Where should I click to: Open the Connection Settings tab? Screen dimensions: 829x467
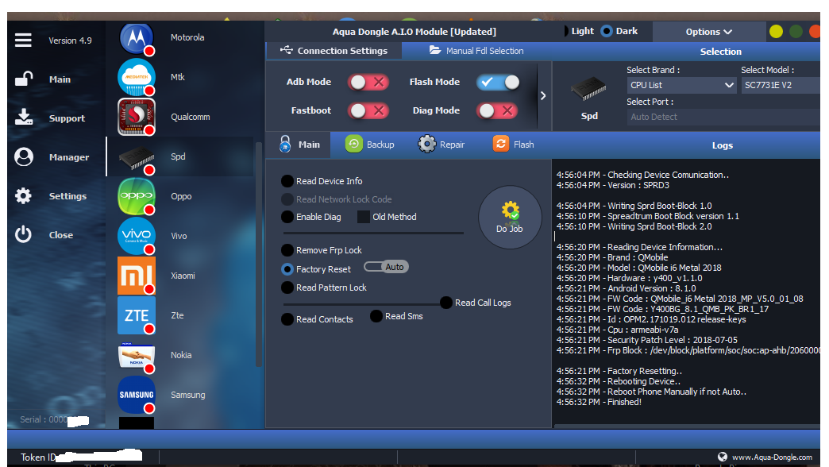pos(334,51)
